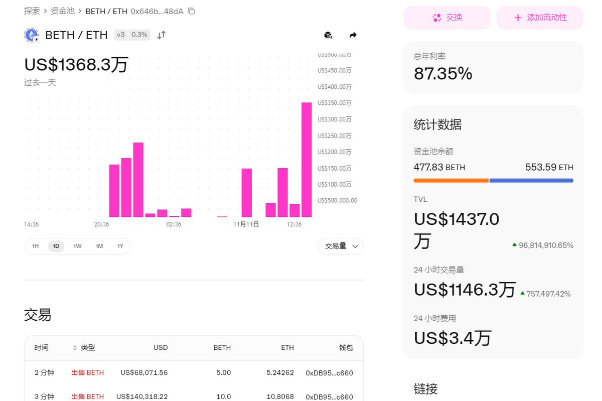Image resolution: width=602 pixels, height=401 pixels.
Task: Click the 96,814,910.65% TVL change indicator
Action: (543, 245)
